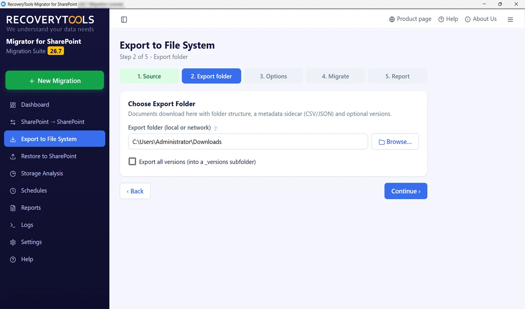Open the 4. Migrate step tab
Viewport: 525px width, 309px height.
coord(336,76)
